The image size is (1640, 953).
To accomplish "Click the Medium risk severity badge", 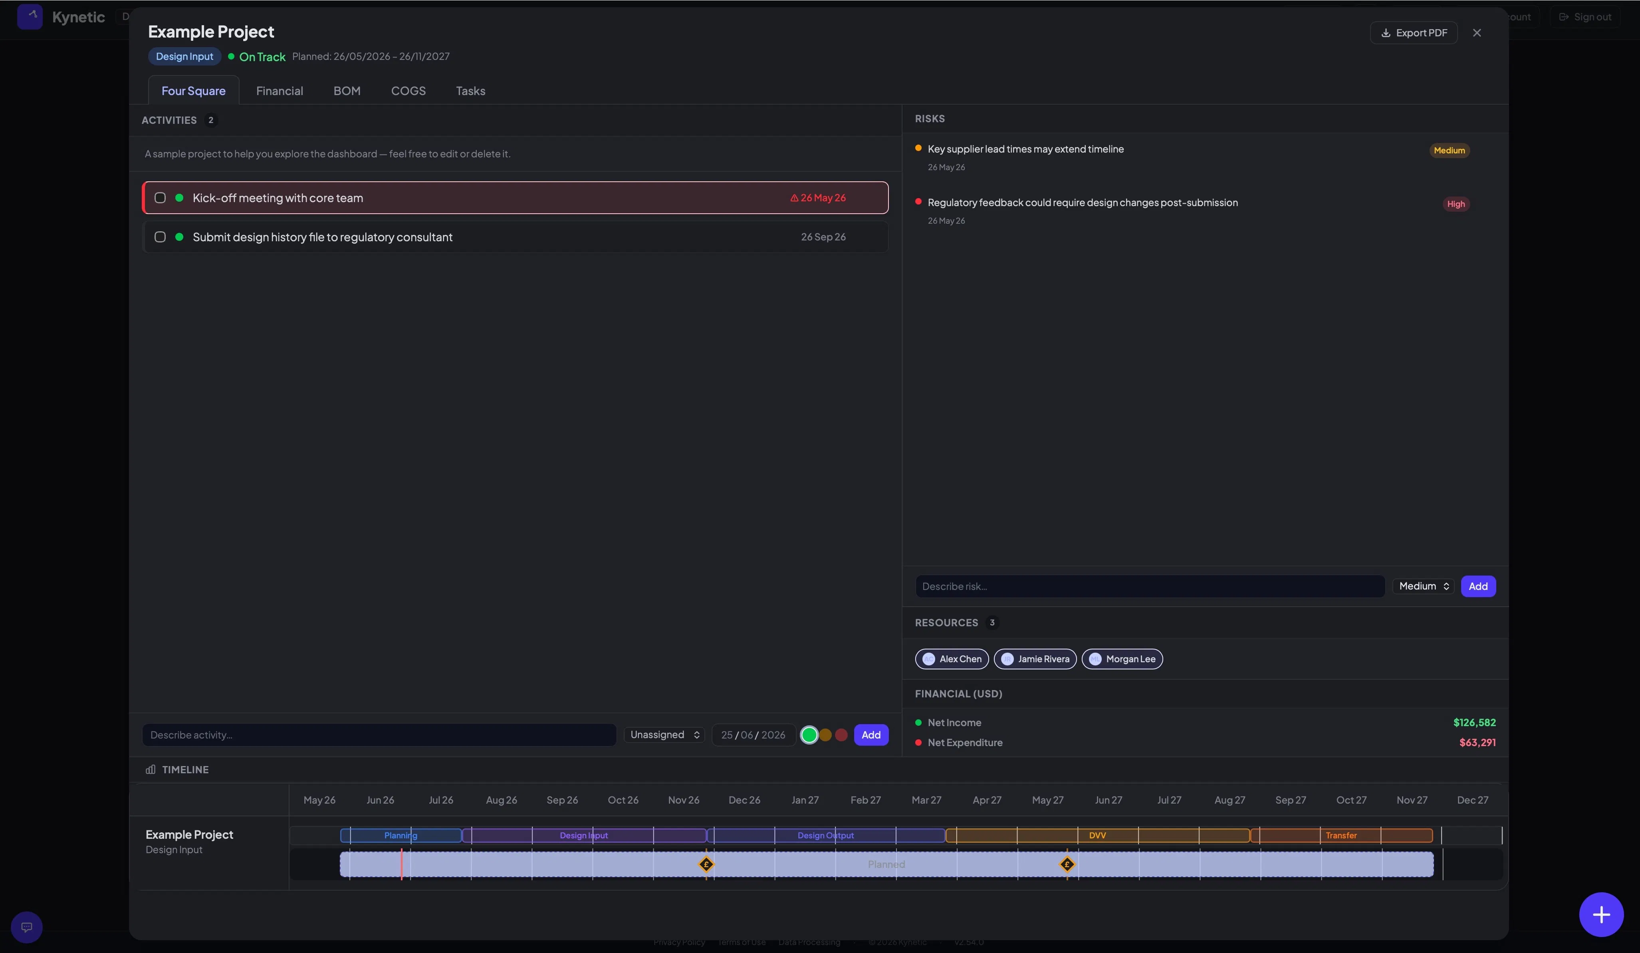I will (1449, 150).
